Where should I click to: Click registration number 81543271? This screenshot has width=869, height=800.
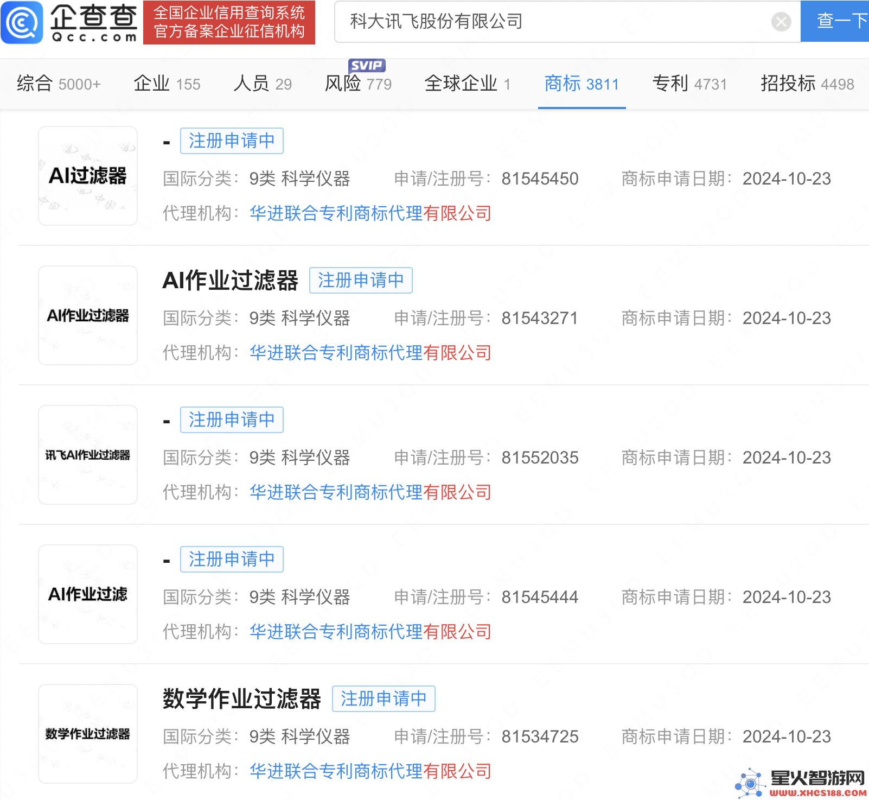540,318
